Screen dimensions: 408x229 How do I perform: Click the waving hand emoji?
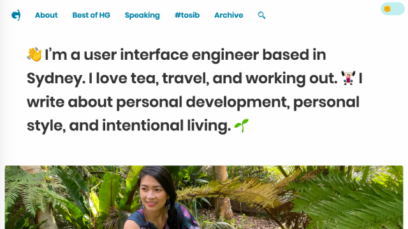point(34,55)
